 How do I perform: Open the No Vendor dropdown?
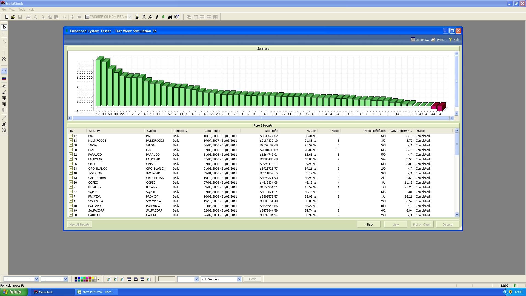[x=239, y=279]
